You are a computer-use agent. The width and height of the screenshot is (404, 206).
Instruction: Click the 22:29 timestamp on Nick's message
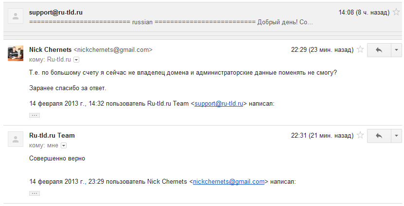[x=299, y=49]
